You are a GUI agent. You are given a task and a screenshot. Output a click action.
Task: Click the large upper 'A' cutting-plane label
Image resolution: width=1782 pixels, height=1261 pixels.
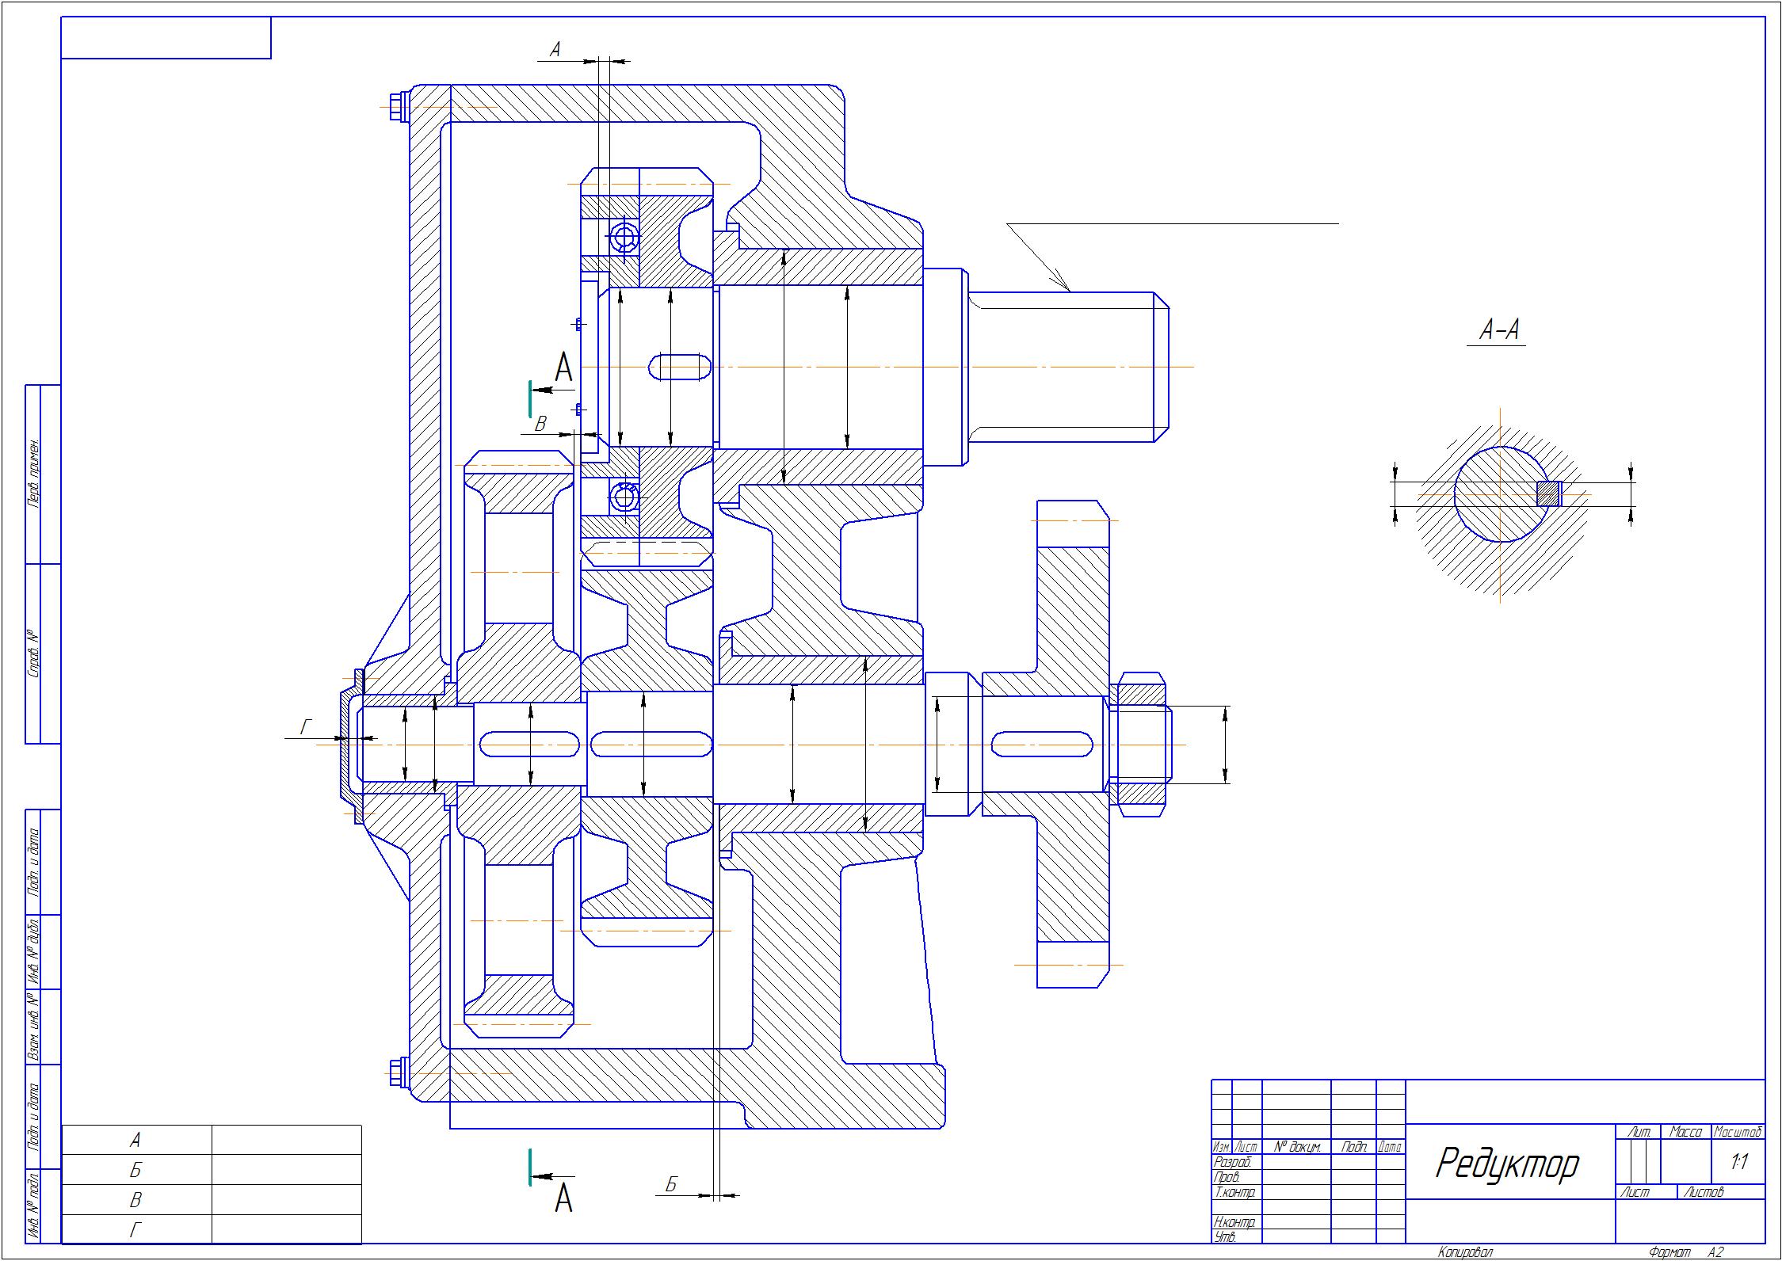(x=563, y=368)
